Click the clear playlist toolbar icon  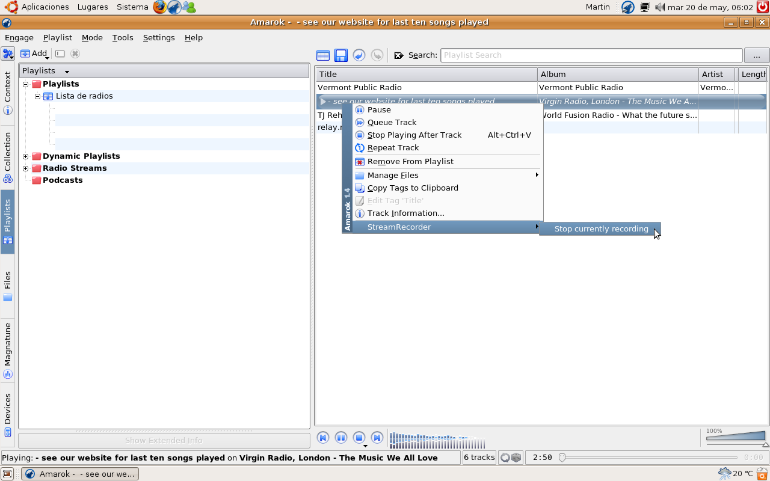point(323,55)
